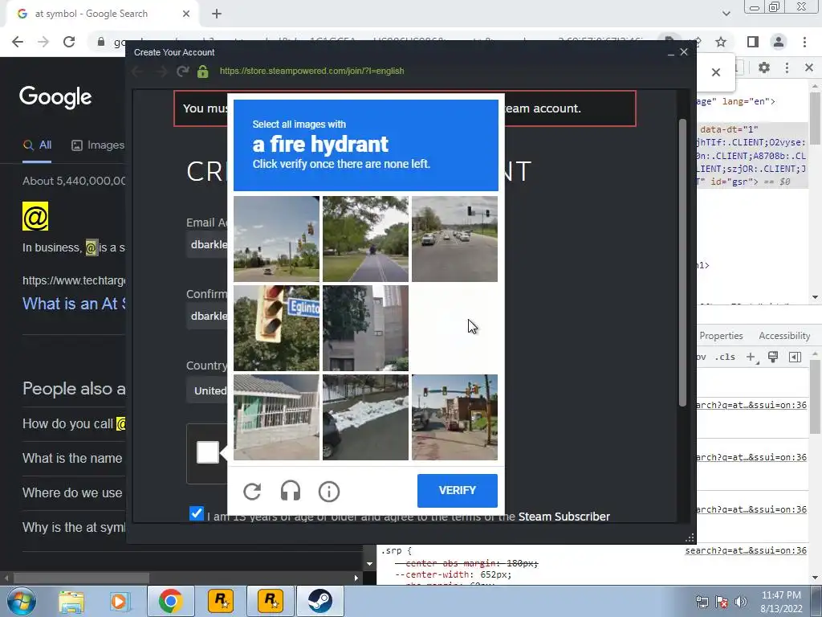
Task: Select captcha tile with snowy street
Action: (x=365, y=417)
